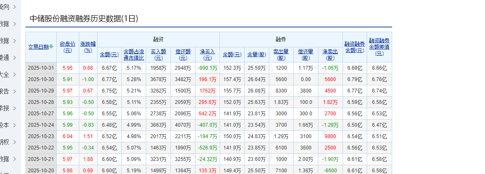Click net sell value 1.82万
Image resolution: width=485 pixels, height=174 pixels.
point(330,102)
